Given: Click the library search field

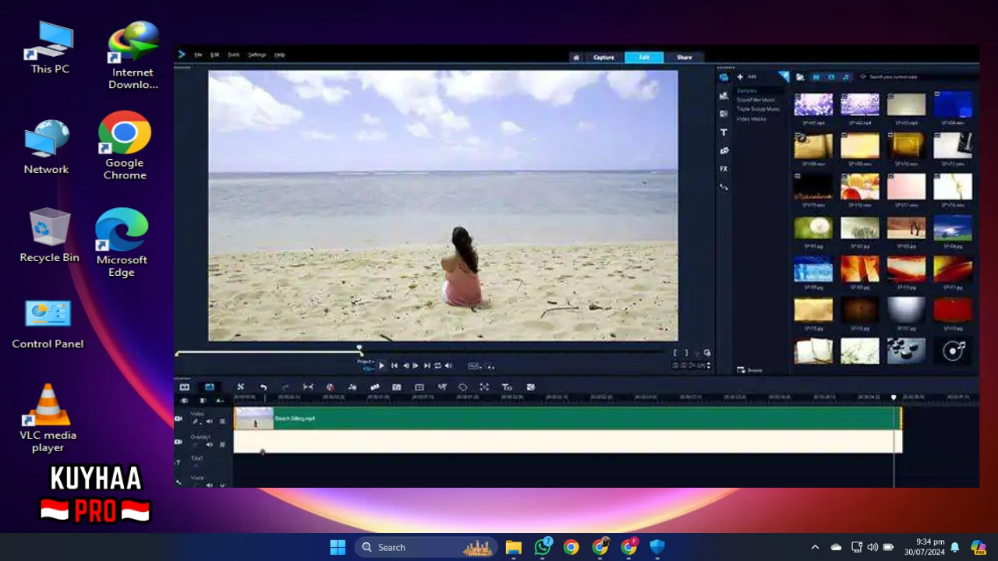Looking at the screenshot, I should 918,77.
